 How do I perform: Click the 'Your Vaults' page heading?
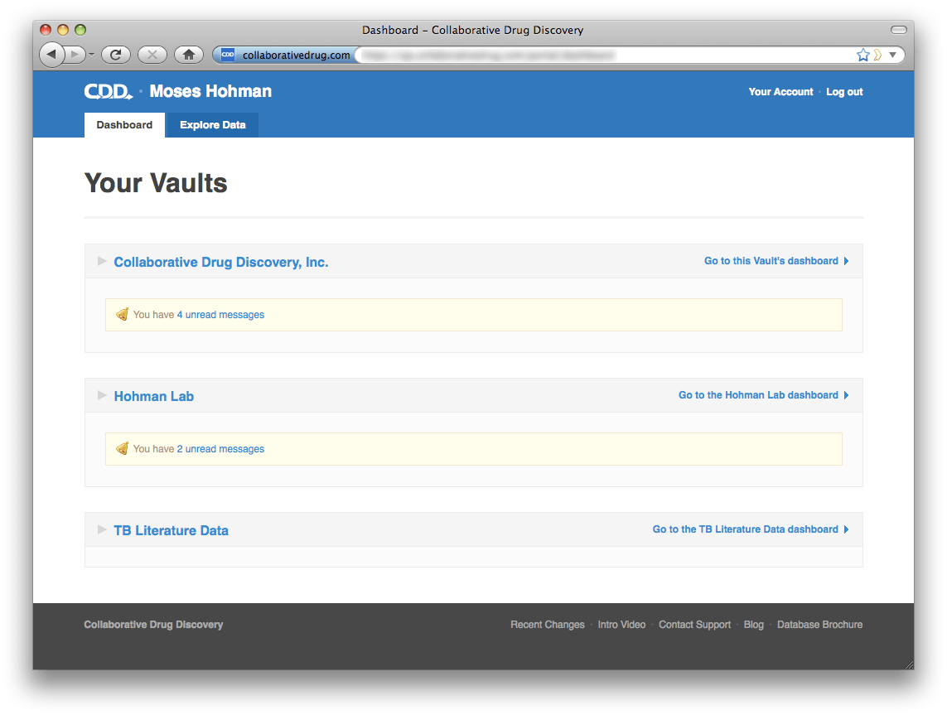click(x=156, y=183)
